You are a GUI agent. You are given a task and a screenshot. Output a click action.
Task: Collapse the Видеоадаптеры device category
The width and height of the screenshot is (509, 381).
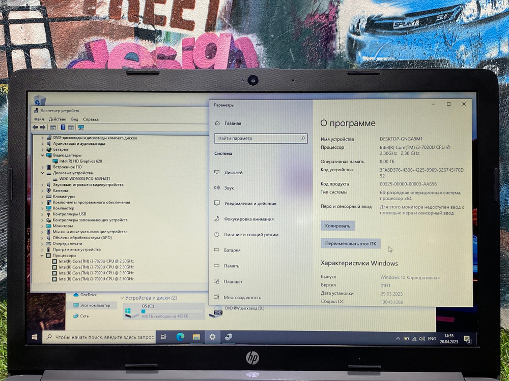point(43,155)
